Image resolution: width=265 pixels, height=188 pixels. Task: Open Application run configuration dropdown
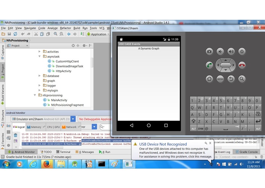98,34
